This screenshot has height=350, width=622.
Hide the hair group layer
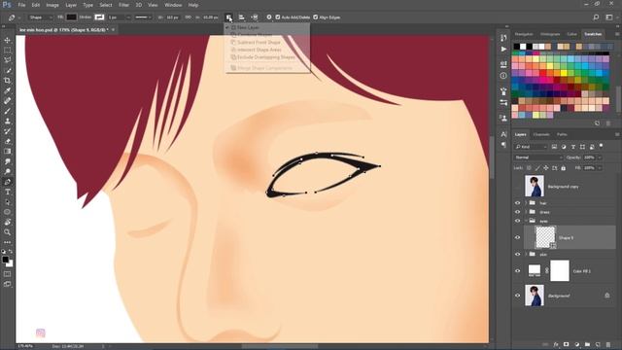pyautogui.click(x=517, y=203)
